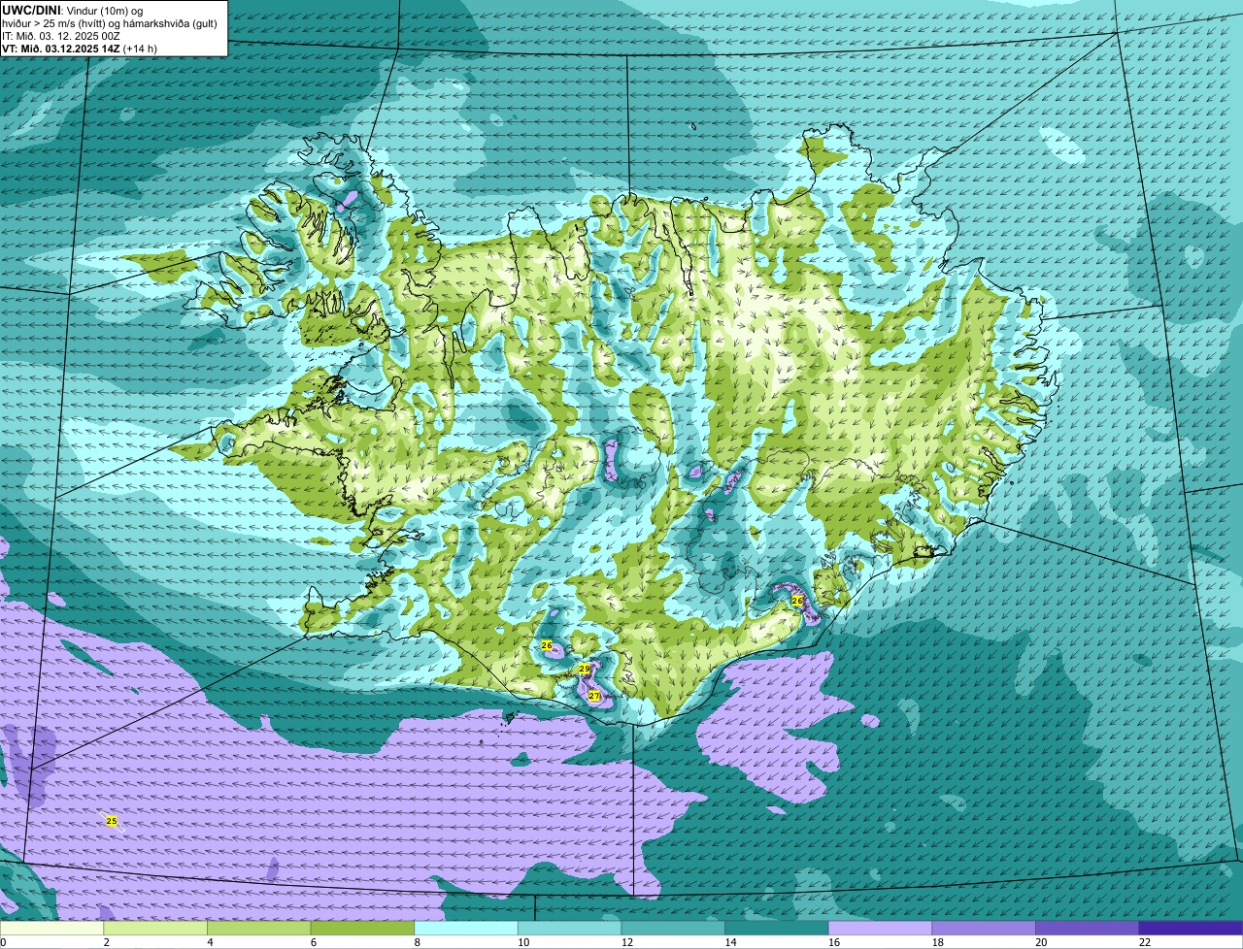Click the yellow '25' gust label over the ocean
1243x949 pixels.
(111, 821)
